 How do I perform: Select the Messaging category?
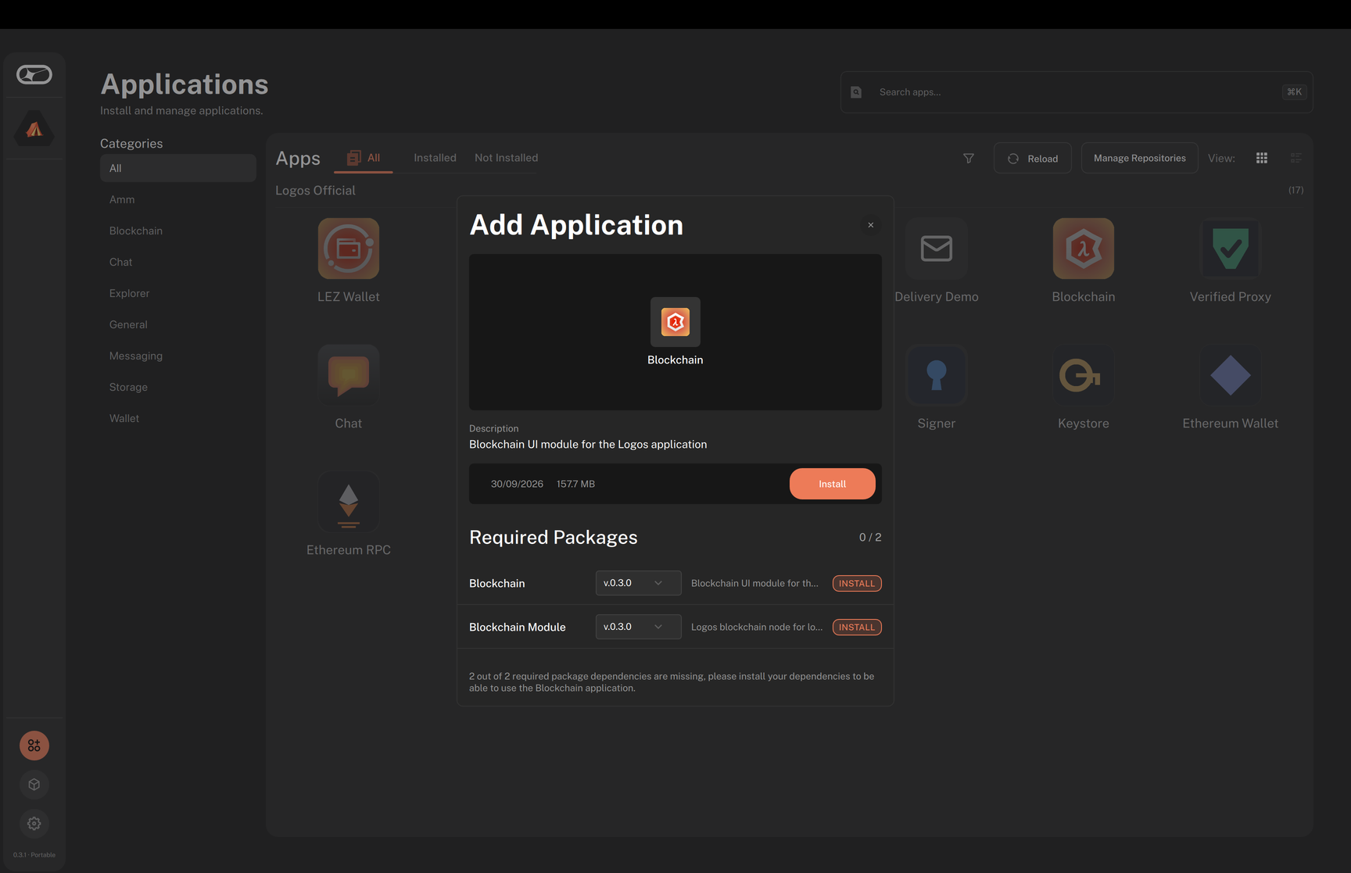[x=178, y=356]
